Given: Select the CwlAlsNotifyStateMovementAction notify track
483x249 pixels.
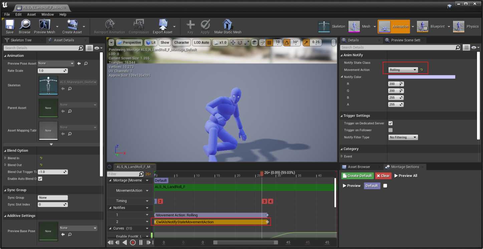Looking at the screenshot, I should coord(210,222).
